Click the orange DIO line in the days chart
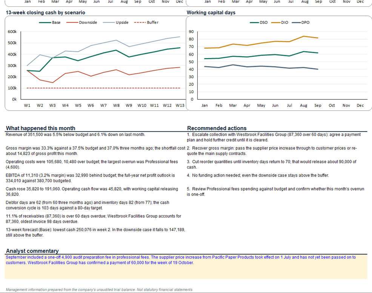Screen dimensions: 372x293 click(261, 43)
